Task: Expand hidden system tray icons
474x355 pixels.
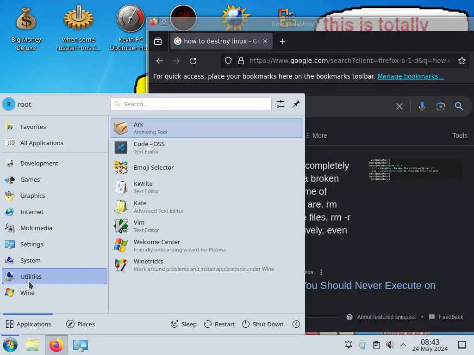Action: pyautogui.click(x=403, y=345)
